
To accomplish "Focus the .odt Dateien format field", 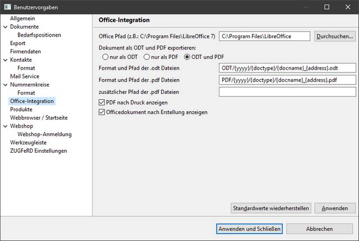I will coord(287,68).
